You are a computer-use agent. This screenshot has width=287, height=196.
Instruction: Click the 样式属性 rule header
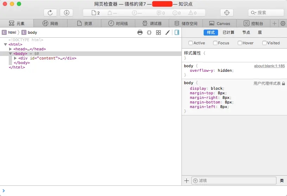coord(192,53)
